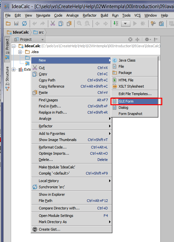Click the Settings wrench icon
This screenshot has width=174, height=242.
153,23
